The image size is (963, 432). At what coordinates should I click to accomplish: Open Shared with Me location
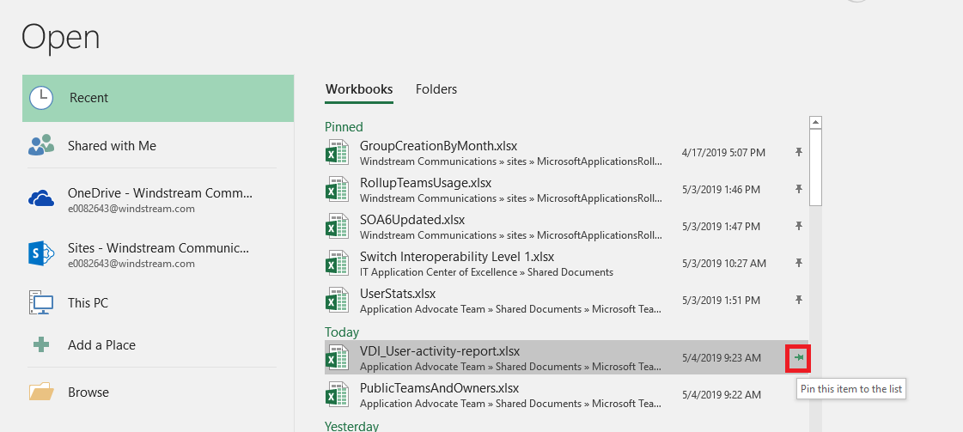pyautogui.click(x=113, y=145)
